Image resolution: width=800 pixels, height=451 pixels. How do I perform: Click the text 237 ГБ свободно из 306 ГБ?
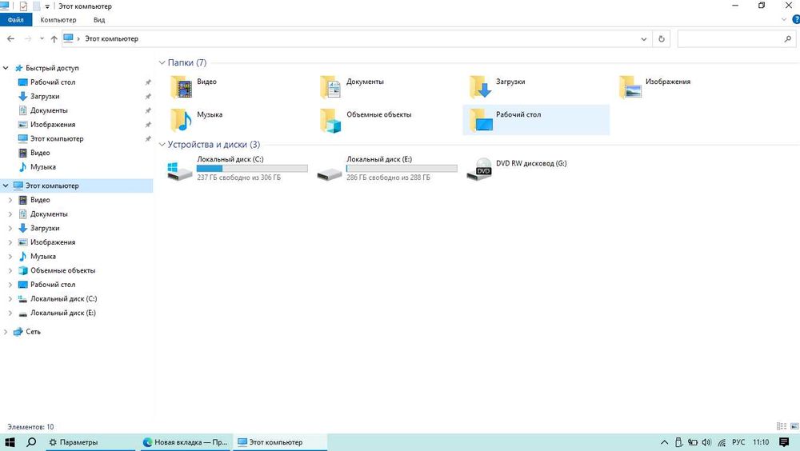238,178
